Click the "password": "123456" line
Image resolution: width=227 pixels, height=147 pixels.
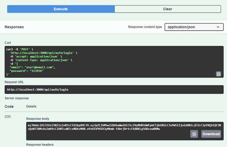tap(26, 71)
